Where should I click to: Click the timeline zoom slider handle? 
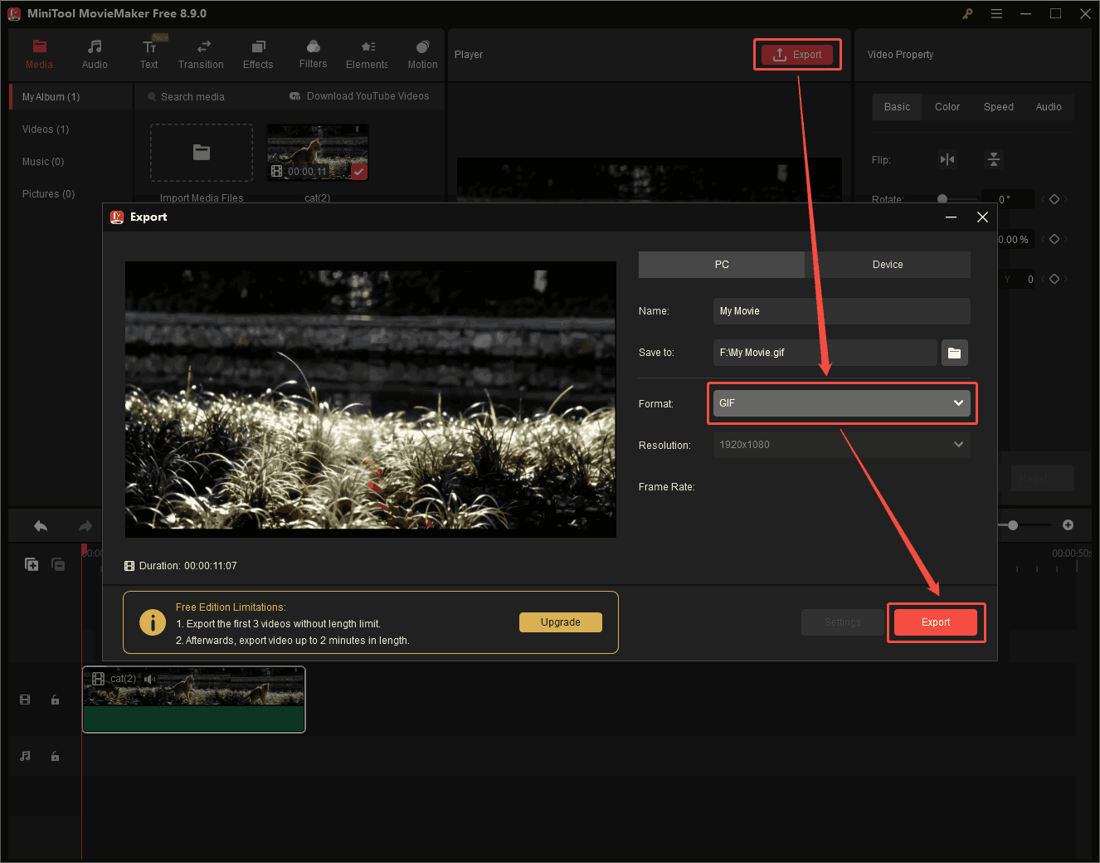pyautogui.click(x=1013, y=525)
